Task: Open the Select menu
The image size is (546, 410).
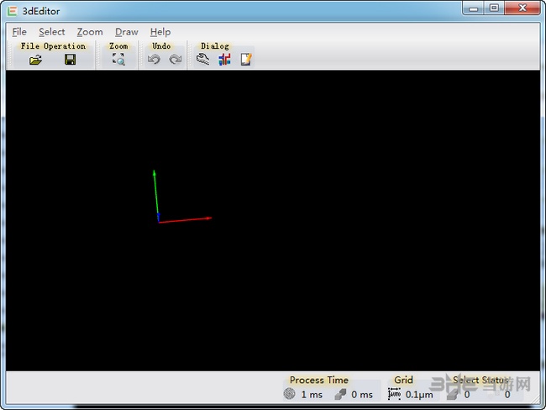Action: point(51,32)
